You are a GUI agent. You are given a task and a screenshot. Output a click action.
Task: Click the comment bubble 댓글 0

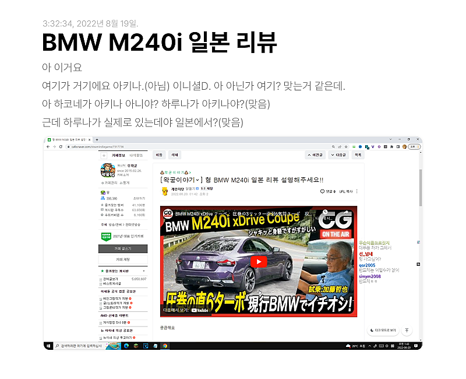coord(328,192)
